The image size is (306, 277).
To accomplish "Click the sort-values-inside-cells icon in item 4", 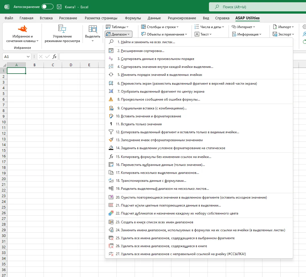I will click(111, 66).
